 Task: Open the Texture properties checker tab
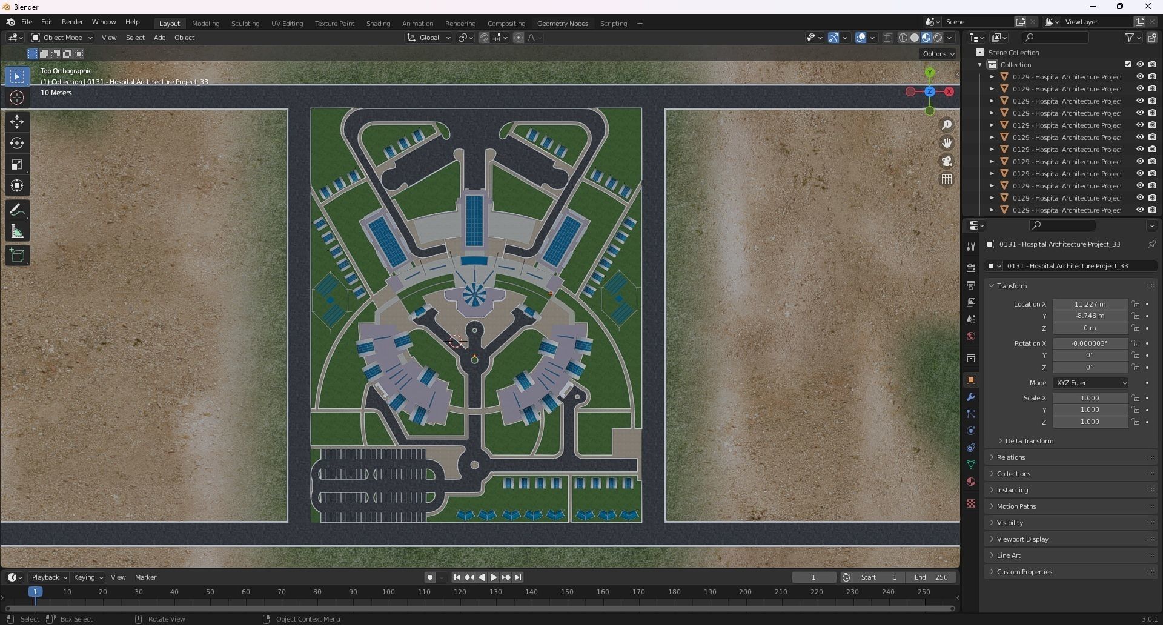[x=971, y=503]
